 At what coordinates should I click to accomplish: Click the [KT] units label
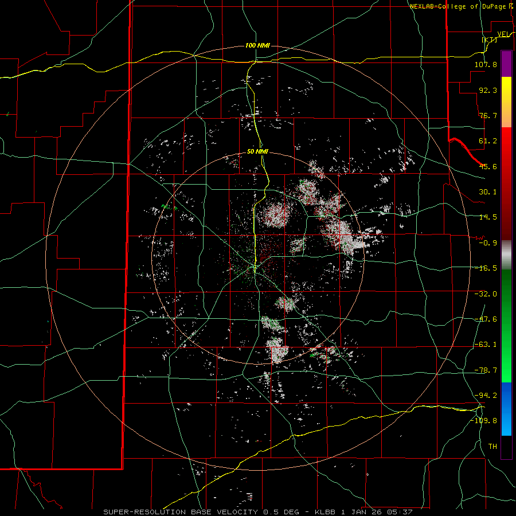(490, 40)
